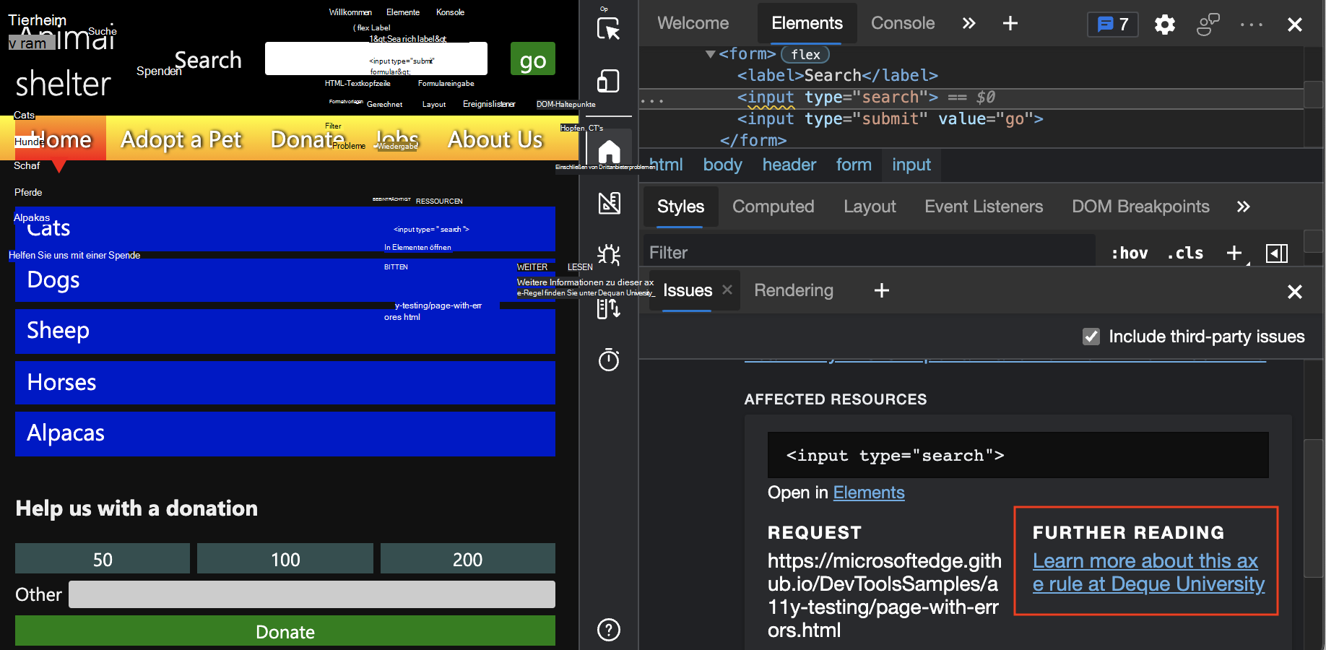
Task: Click the form breadcrumb
Action: pos(854,165)
